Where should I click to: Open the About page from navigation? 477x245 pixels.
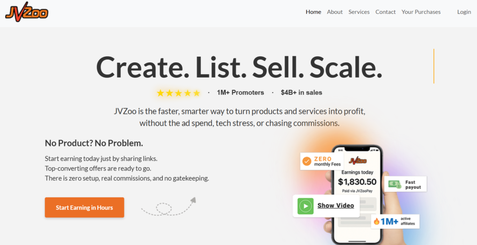click(x=334, y=12)
